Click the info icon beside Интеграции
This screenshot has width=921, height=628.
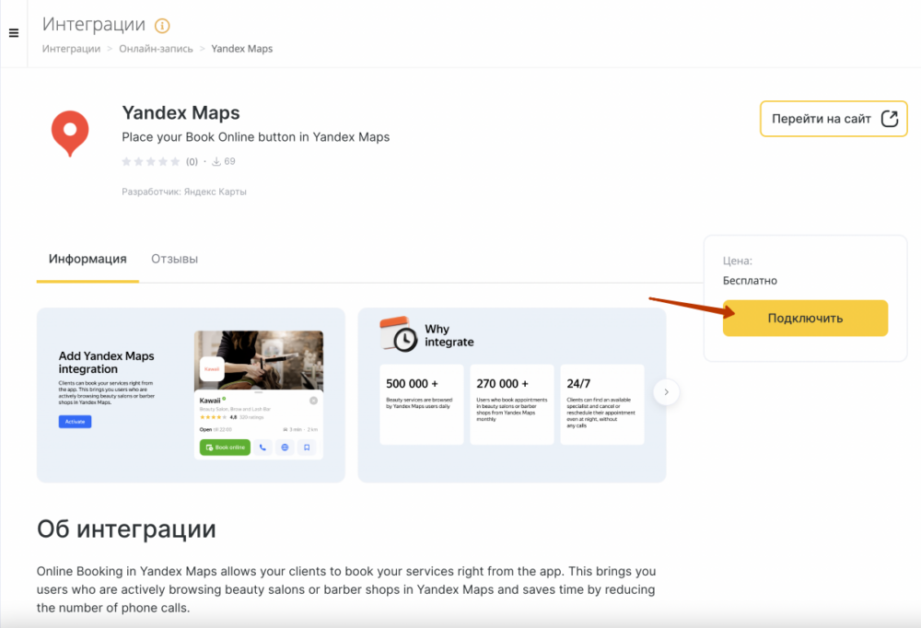pyautogui.click(x=162, y=26)
